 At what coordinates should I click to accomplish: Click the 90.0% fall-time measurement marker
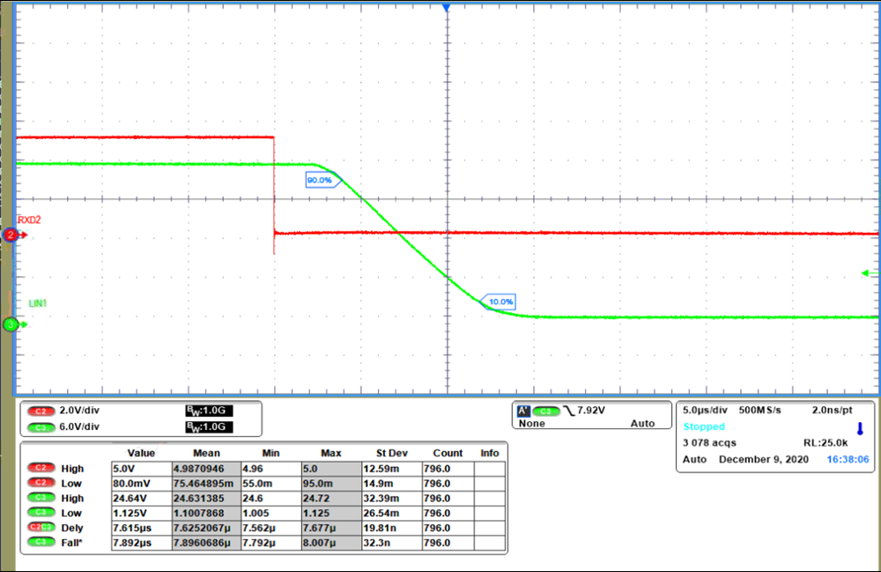319,180
